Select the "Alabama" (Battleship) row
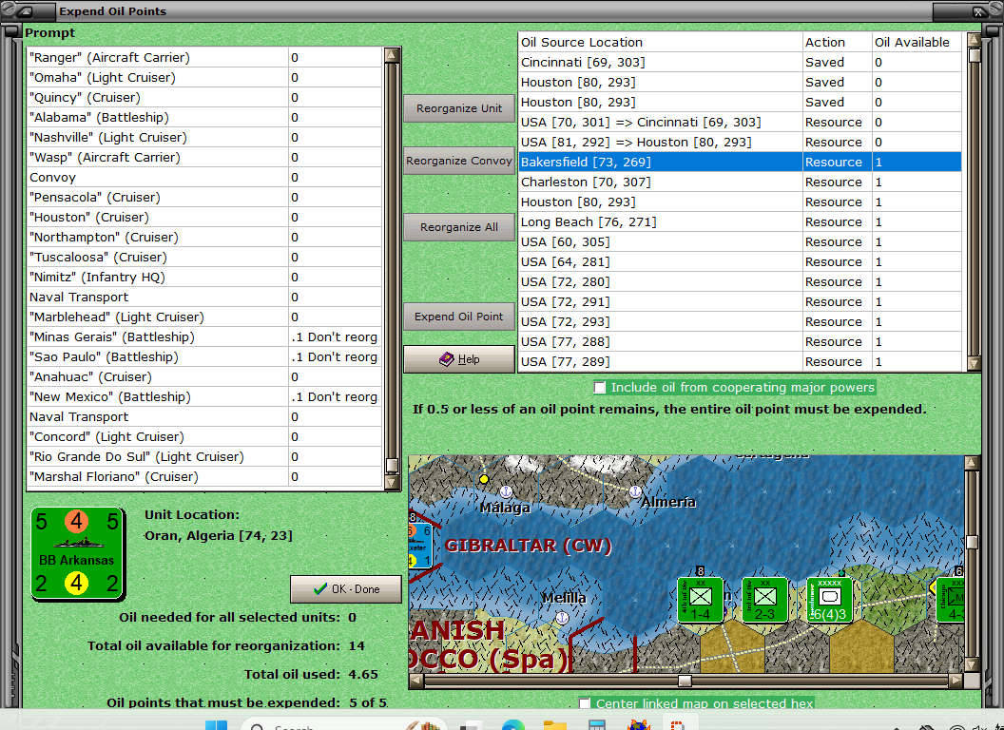1004x730 pixels. coord(205,117)
